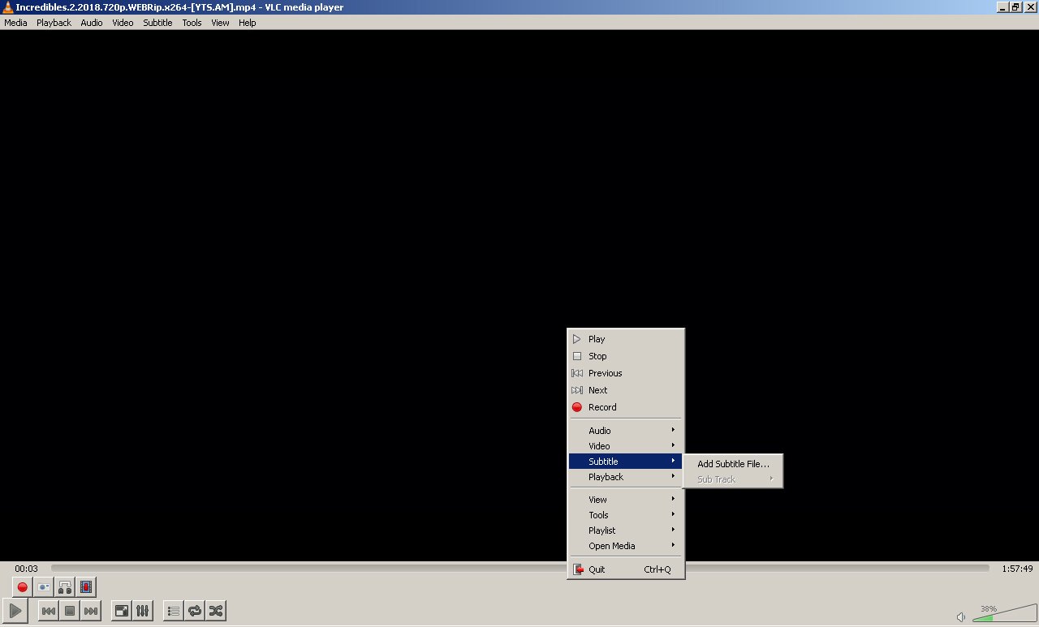The height and width of the screenshot is (627, 1039).
Task: Close the VLC media player window
Action: pos(1030,7)
